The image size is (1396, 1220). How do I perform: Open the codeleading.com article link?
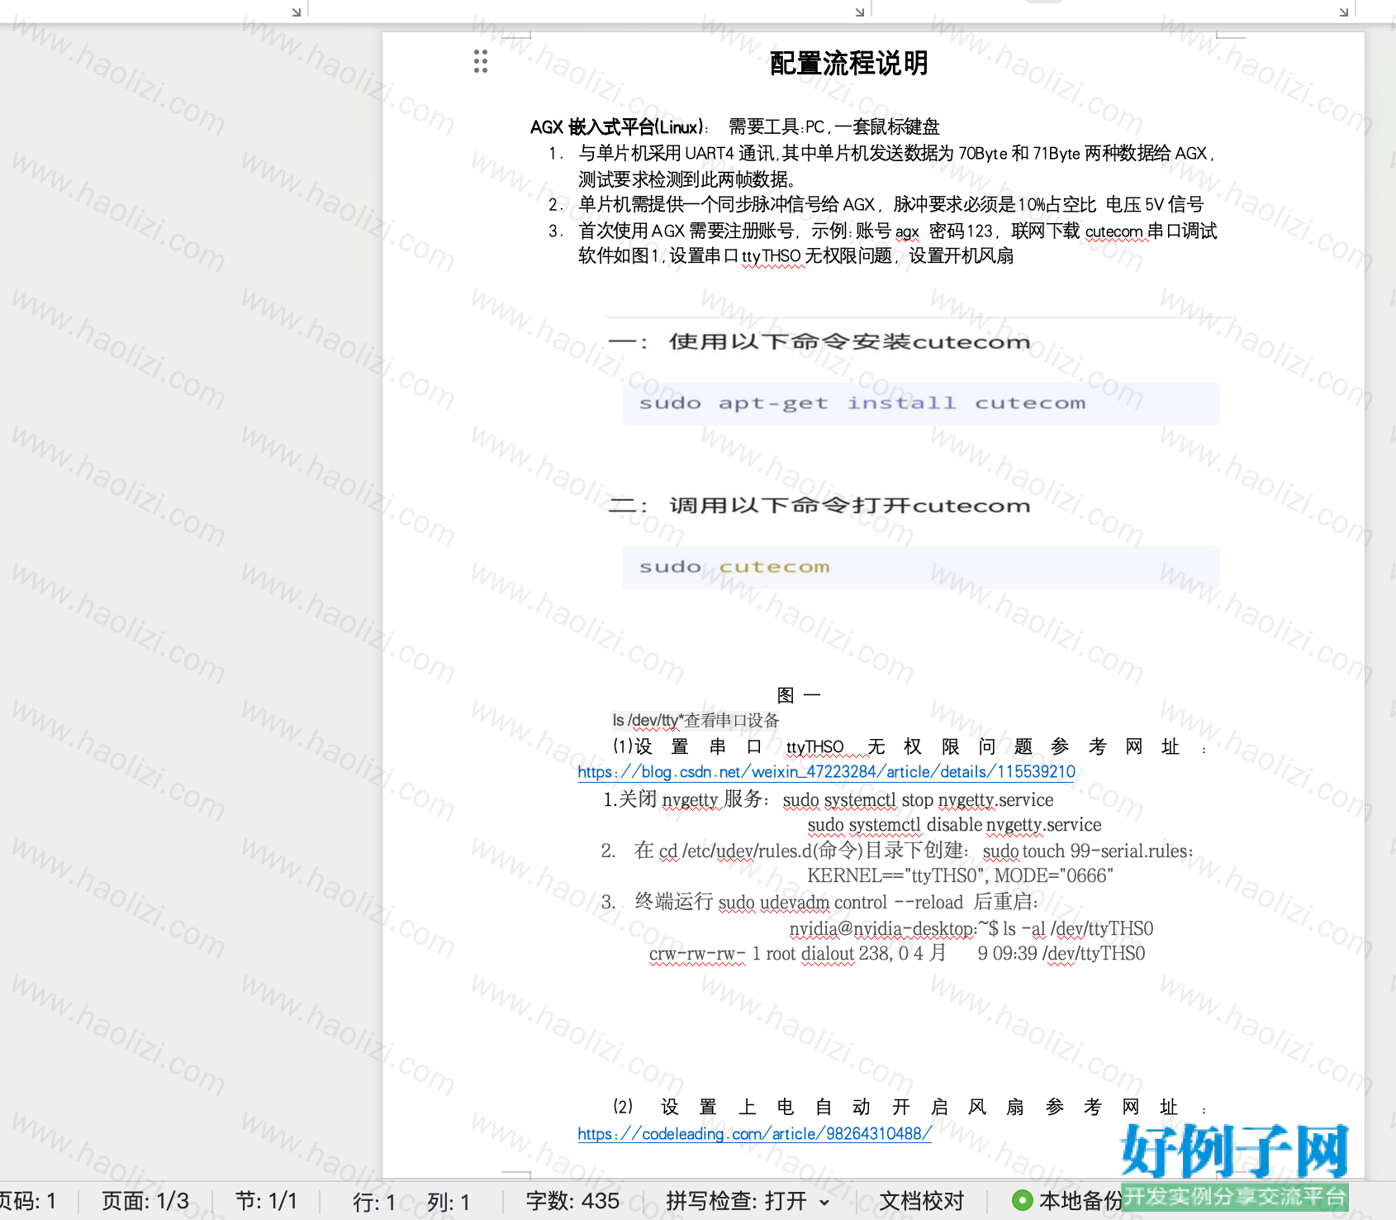754,1134
